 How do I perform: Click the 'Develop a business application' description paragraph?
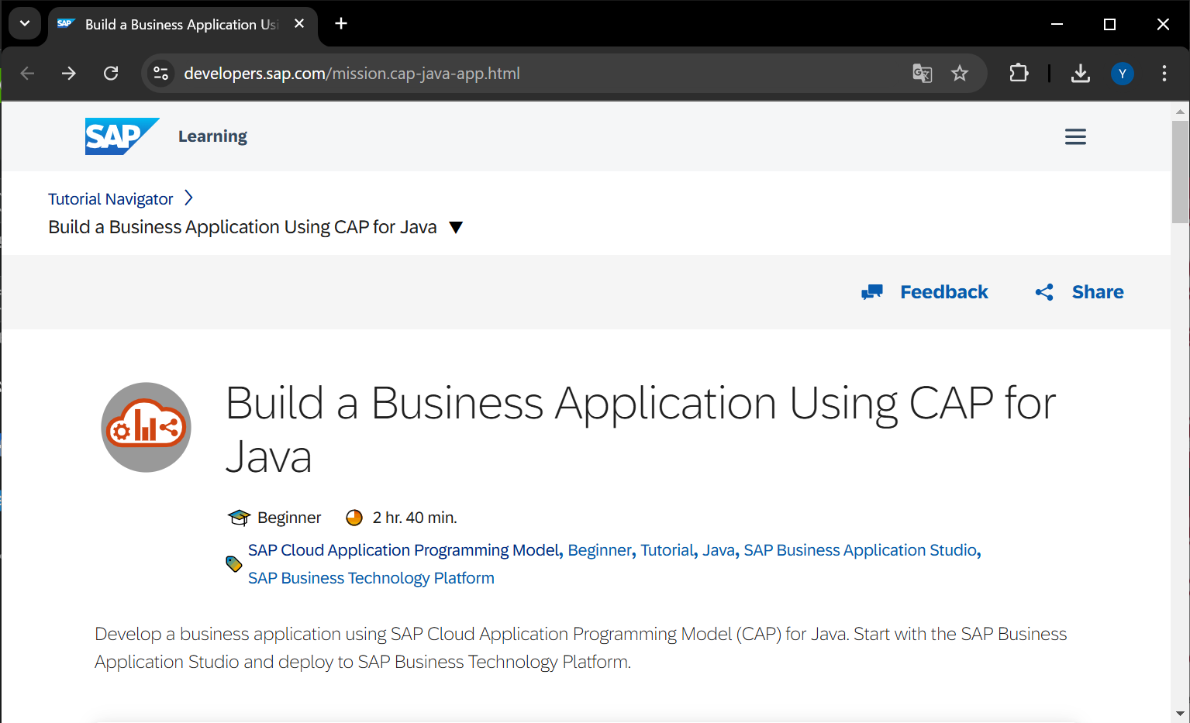click(x=581, y=648)
